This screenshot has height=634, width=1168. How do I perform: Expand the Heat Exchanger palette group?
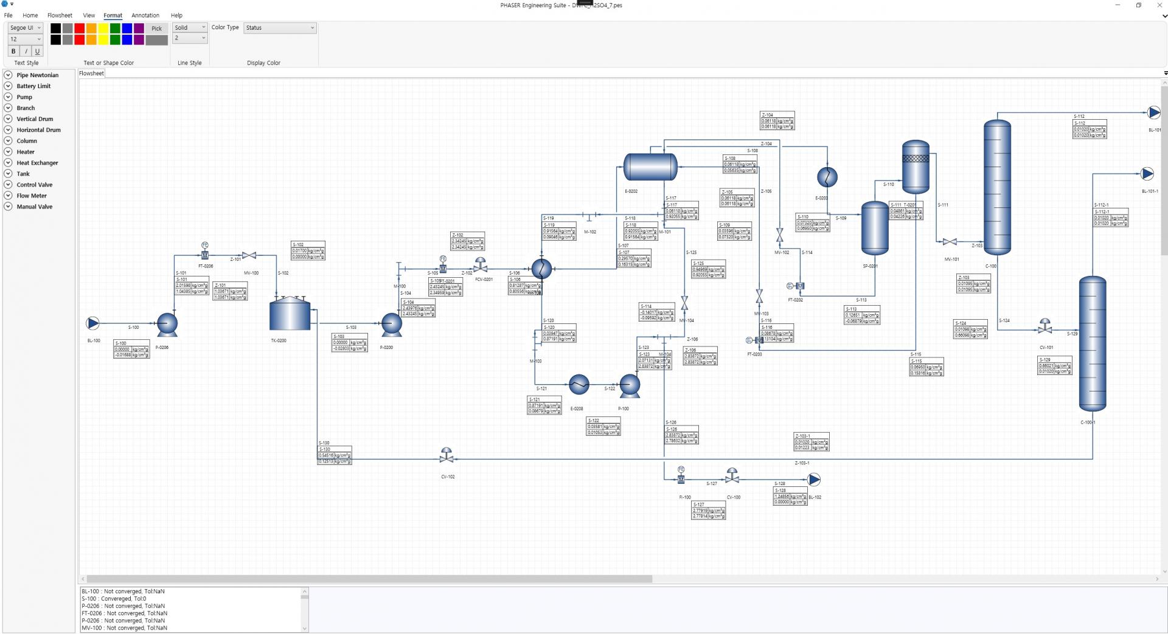(x=9, y=163)
